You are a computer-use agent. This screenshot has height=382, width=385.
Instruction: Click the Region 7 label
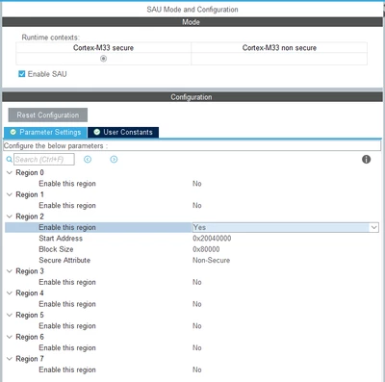pyautogui.click(x=30, y=359)
